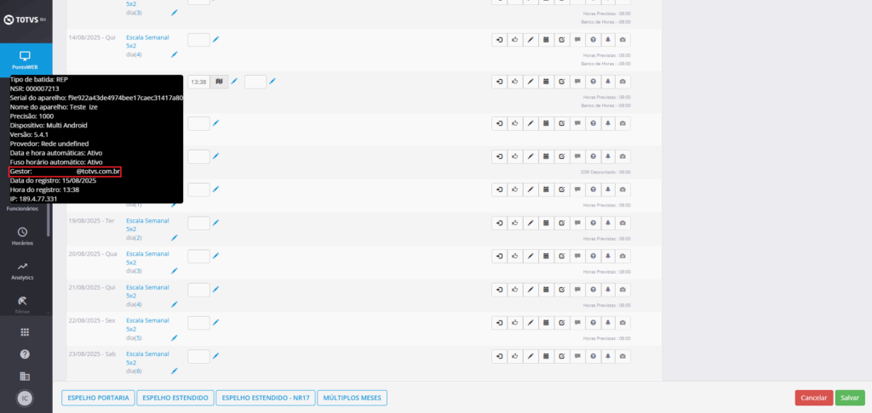
Task: Click the thumbs-up icon in the 20/08/2025 row
Action: pos(514,255)
